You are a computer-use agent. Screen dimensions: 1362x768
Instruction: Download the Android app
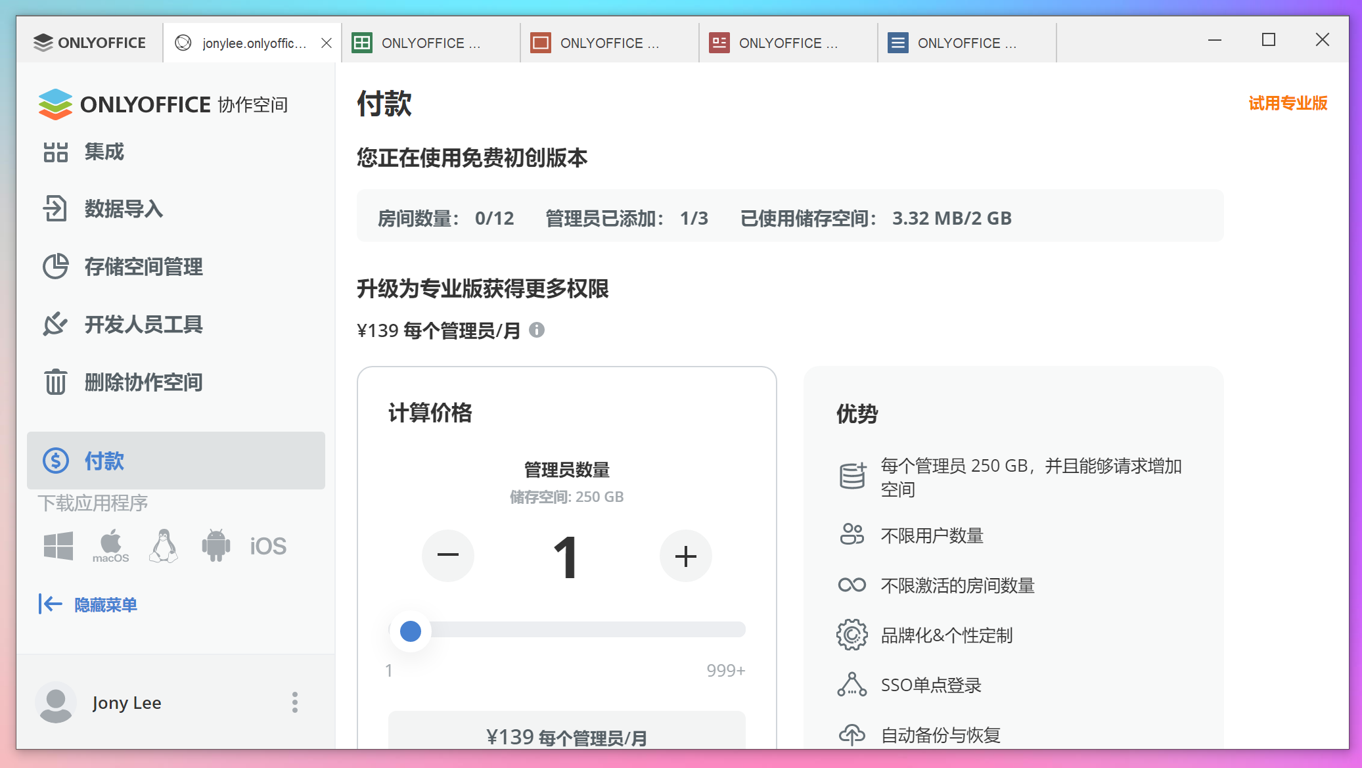tap(216, 544)
